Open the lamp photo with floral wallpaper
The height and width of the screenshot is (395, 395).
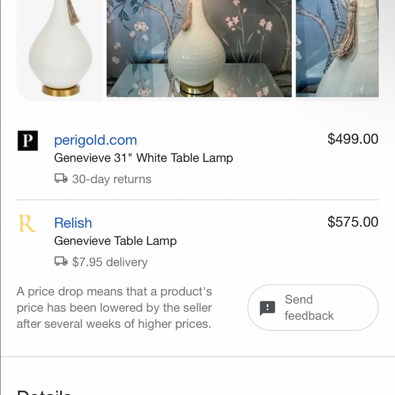[x=199, y=49]
